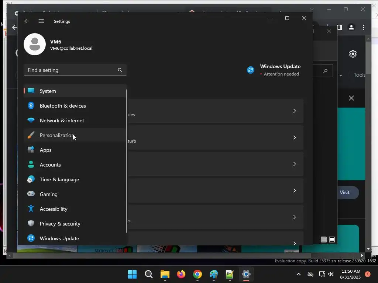The width and height of the screenshot is (378, 283).
Task: Open Firefox from the taskbar
Action: point(181,274)
